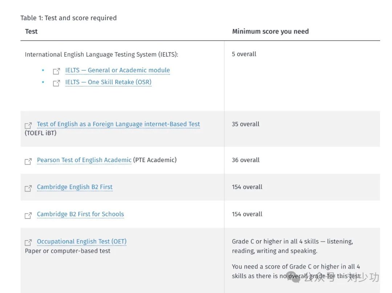Screen dimensions: 392x293
Task: Follow the Test of English as a Foreign Language link
Action: tap(118, 124)
